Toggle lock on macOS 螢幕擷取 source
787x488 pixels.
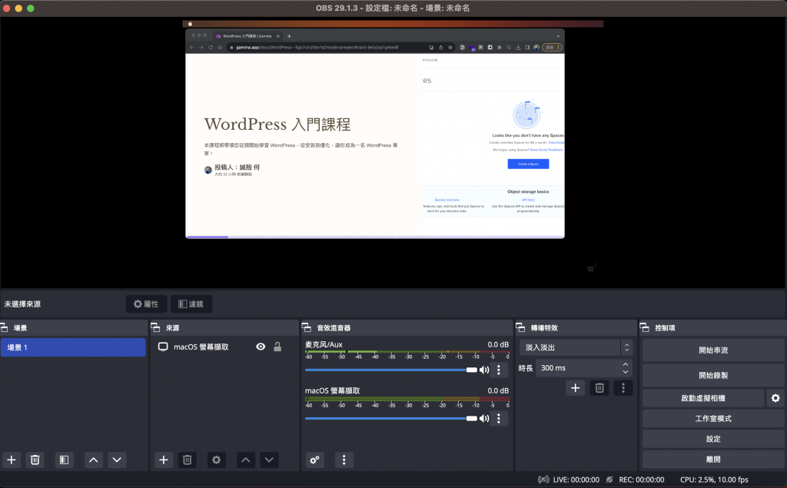coord(277,347)
